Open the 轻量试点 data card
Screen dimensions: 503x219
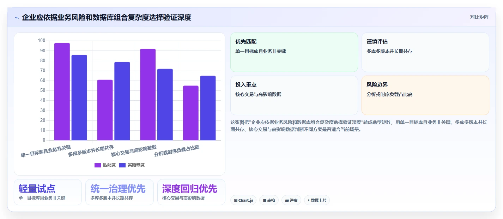48,192
